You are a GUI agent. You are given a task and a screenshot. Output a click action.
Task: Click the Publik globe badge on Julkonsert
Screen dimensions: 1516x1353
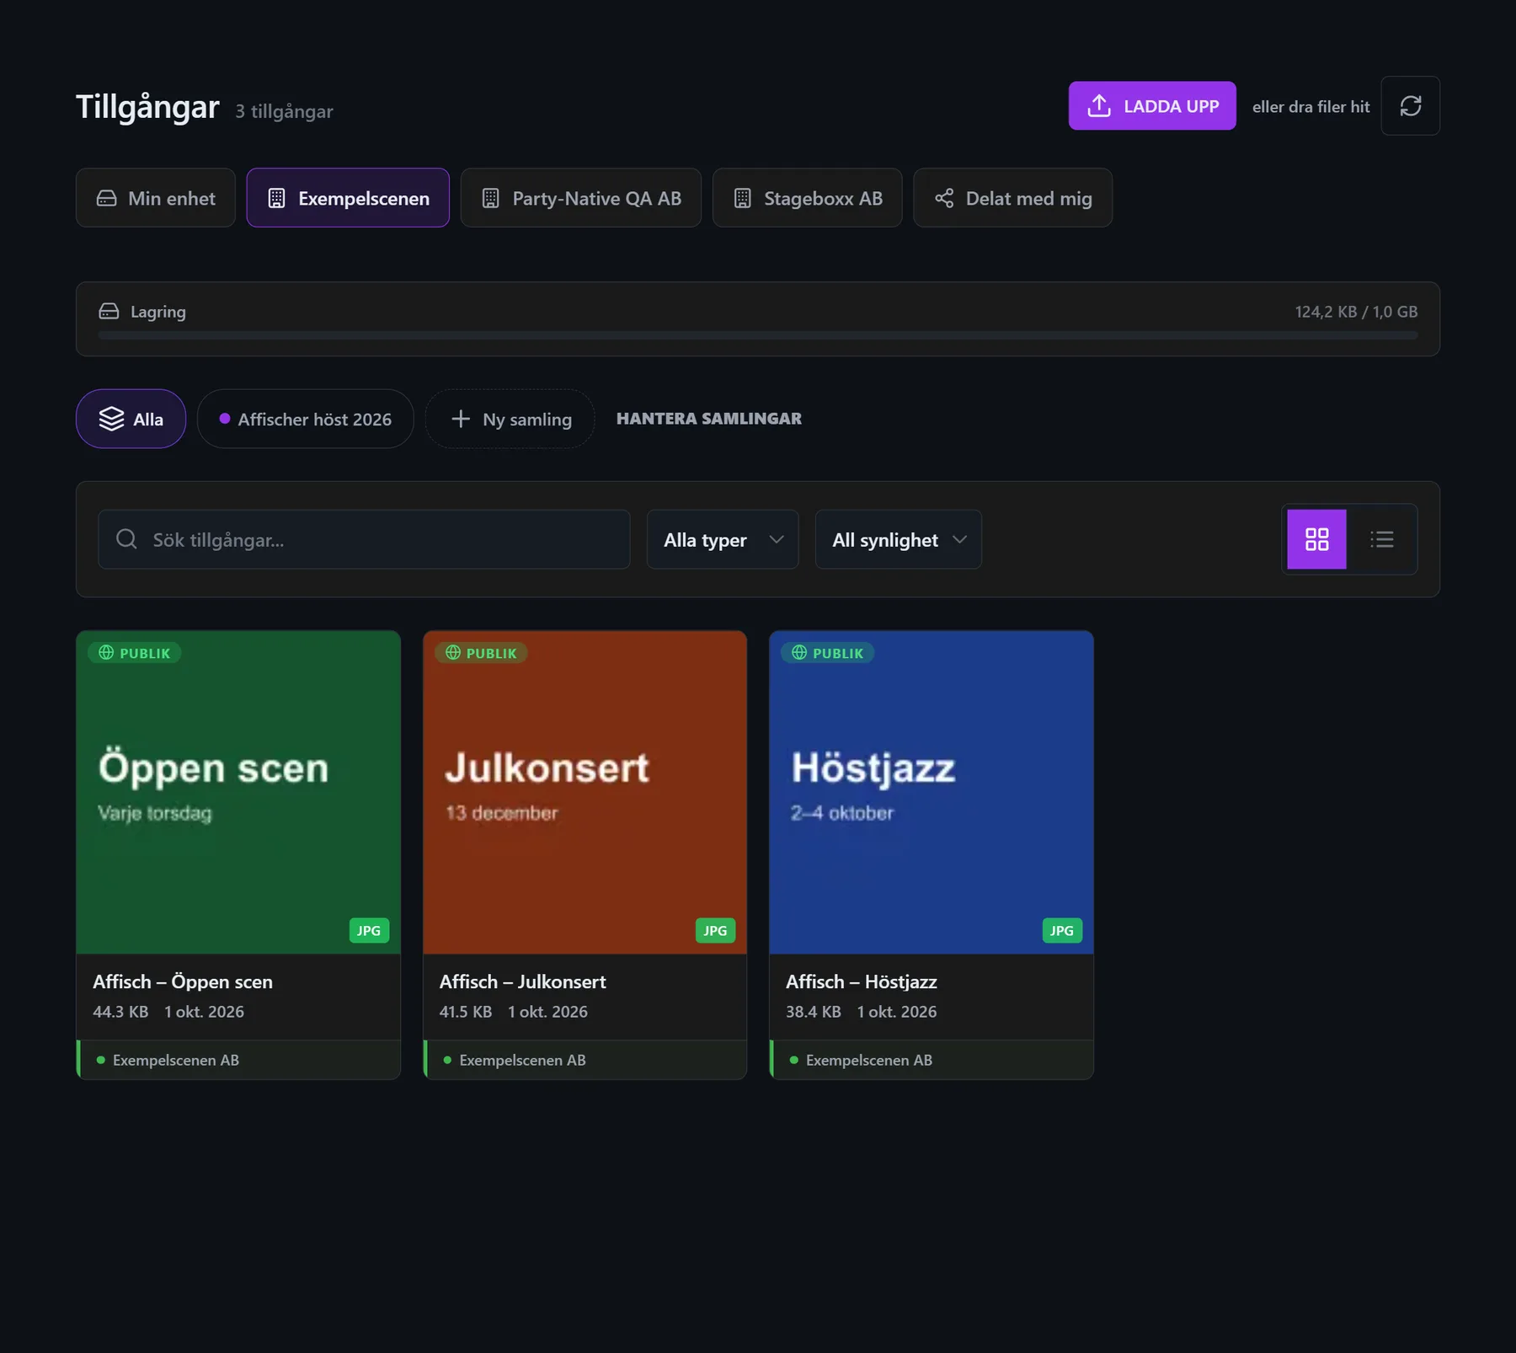click(481, 653)
